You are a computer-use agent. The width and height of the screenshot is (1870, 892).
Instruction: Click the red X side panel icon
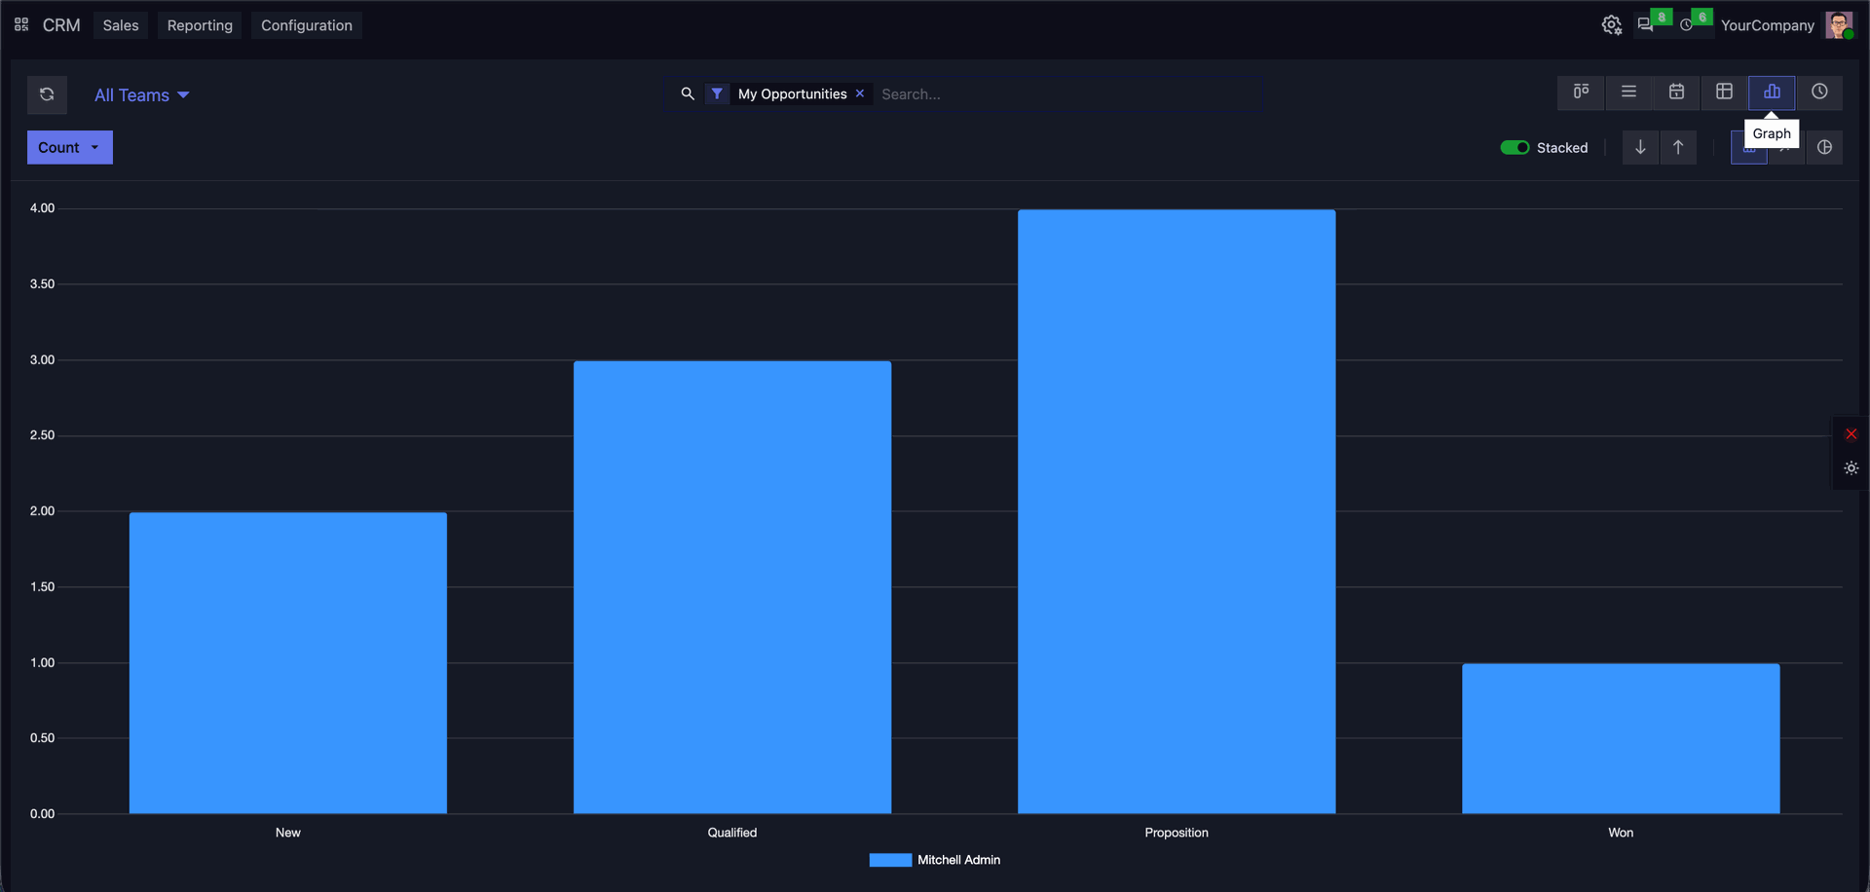pos(1851,434)
